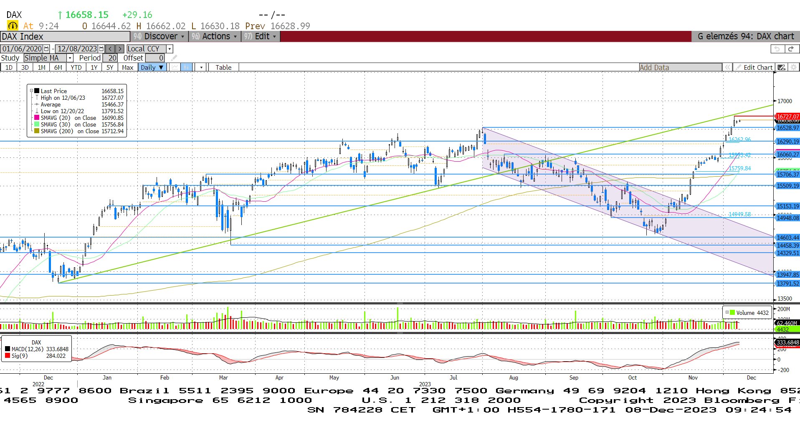The width and height of the screenshot is (800, 433).
Task: Click the G elemzés 94: DAX chart title
Action: [746, 36]
